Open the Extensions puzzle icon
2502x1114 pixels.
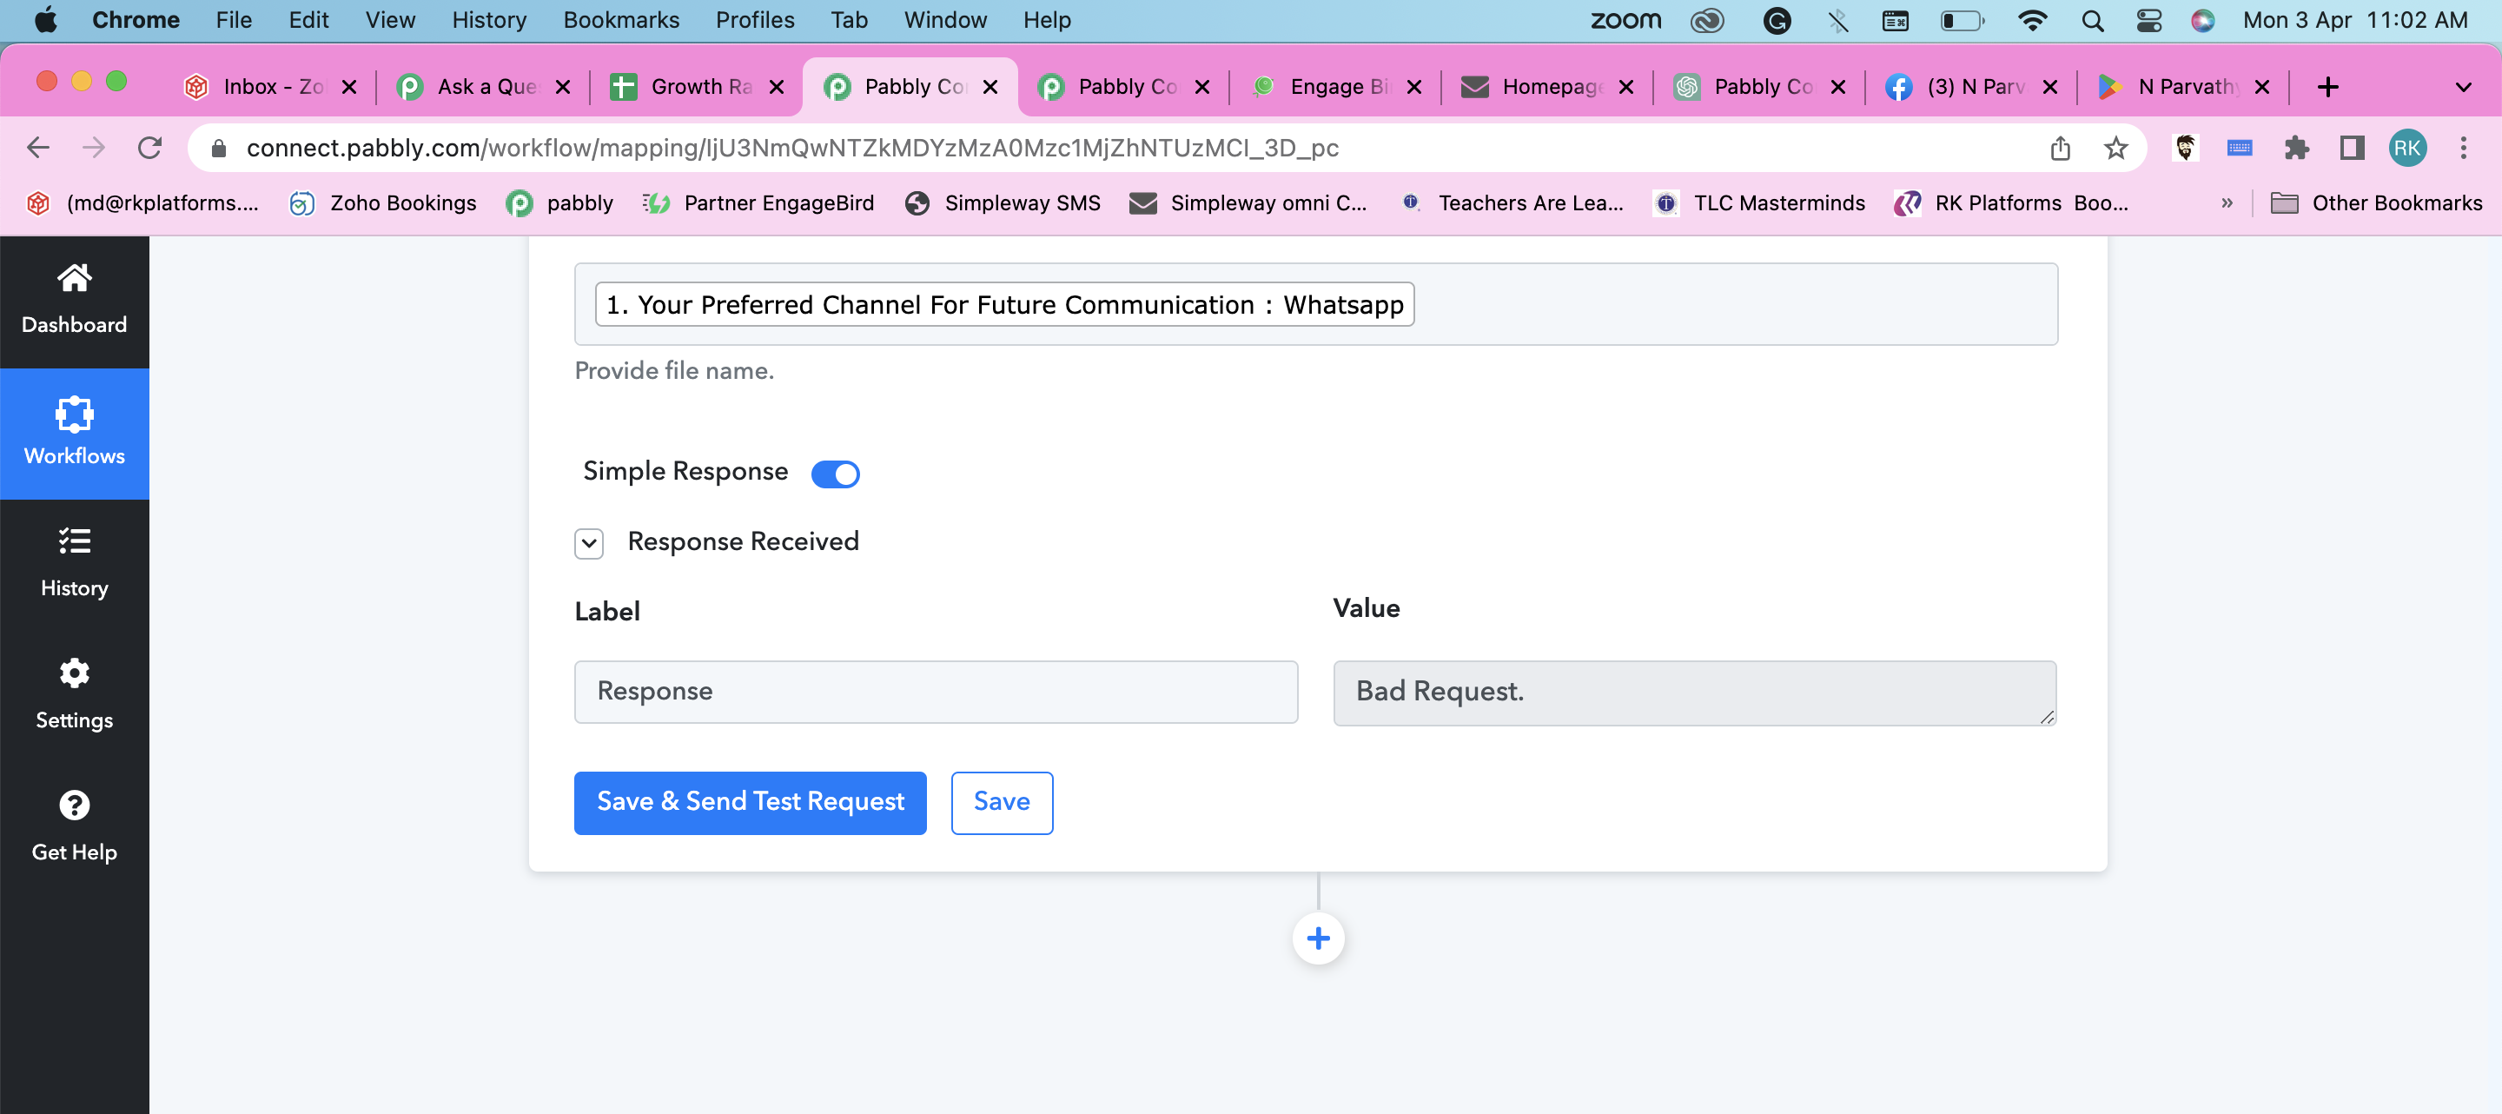2296,148
